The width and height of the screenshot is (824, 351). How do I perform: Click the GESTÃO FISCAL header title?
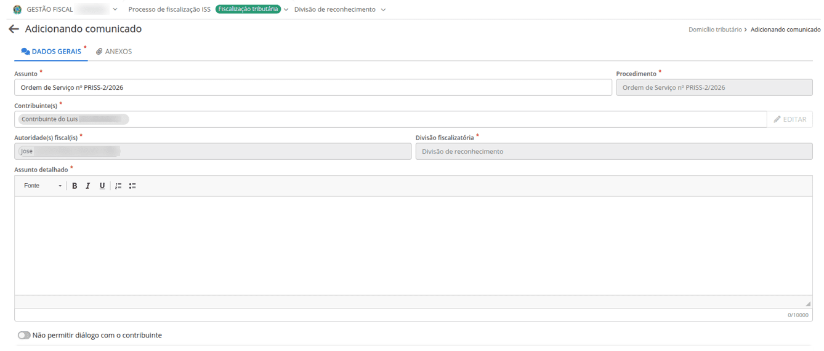pos(50,10)
